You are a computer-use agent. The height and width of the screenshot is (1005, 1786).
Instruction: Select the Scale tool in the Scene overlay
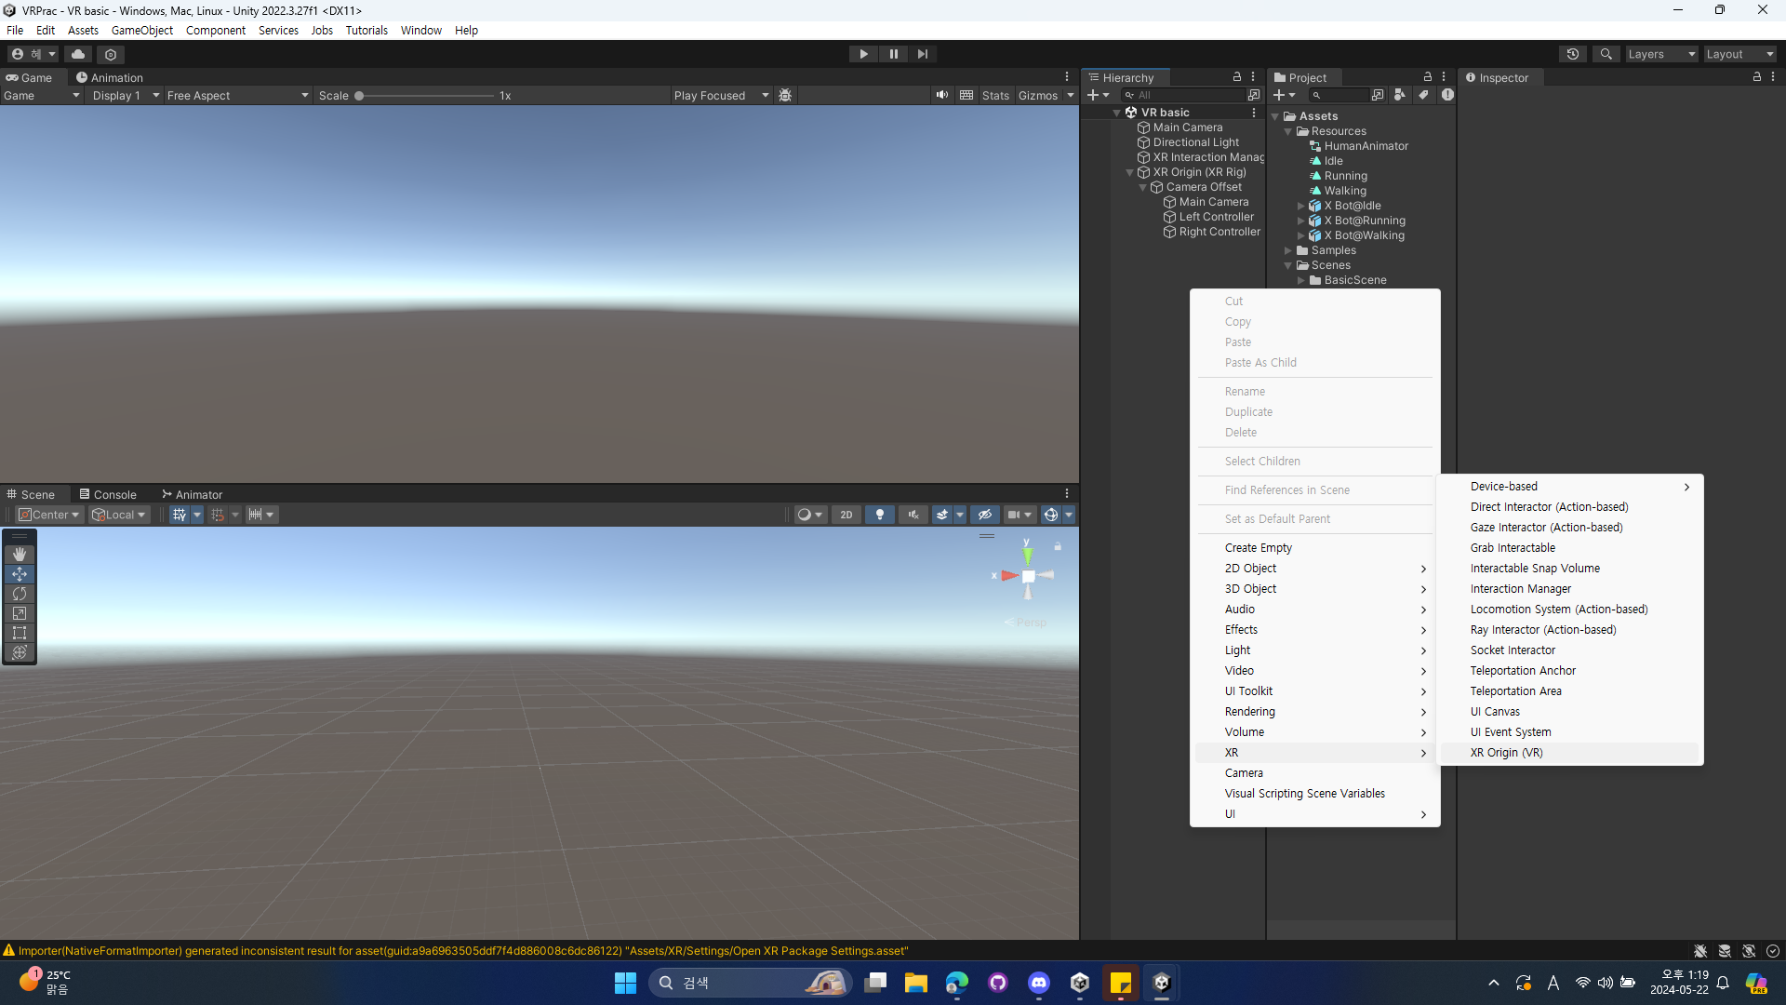tap(20, 613)
